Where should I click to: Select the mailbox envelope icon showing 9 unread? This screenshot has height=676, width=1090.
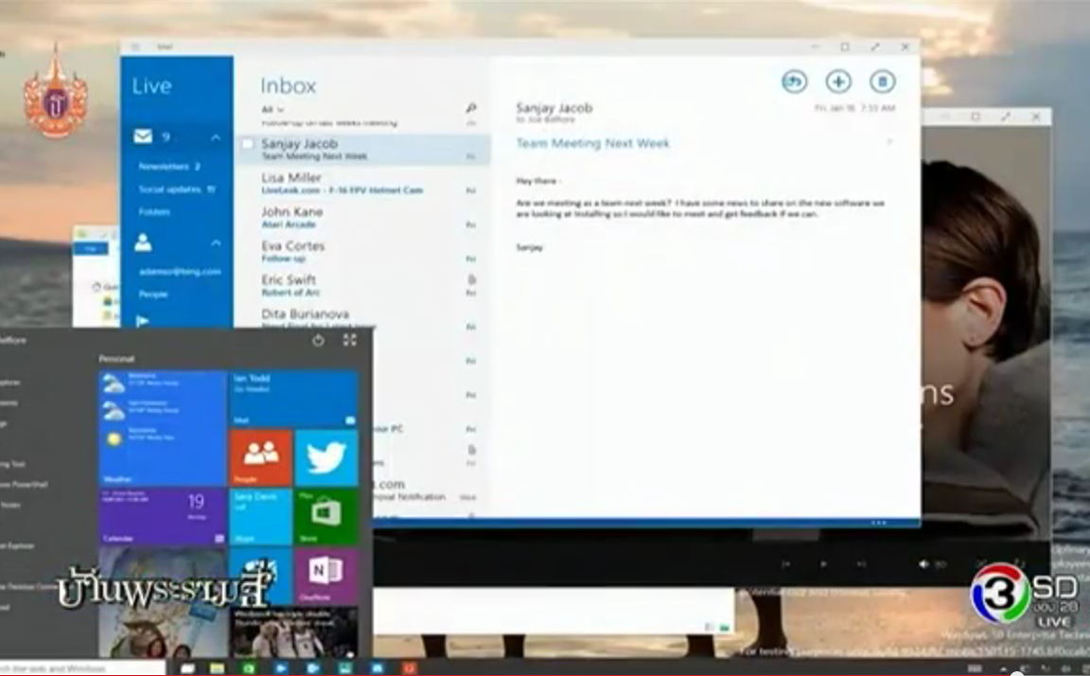tap(141, 136)
